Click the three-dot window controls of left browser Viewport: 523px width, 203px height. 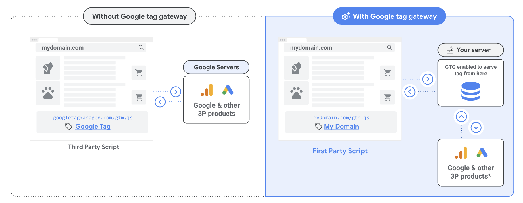coord(34,40)
